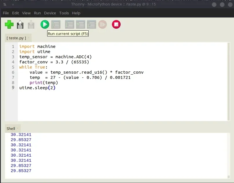234x183 pixels.
Task: Open the Tools menu
Action: (x=64, y=13)
